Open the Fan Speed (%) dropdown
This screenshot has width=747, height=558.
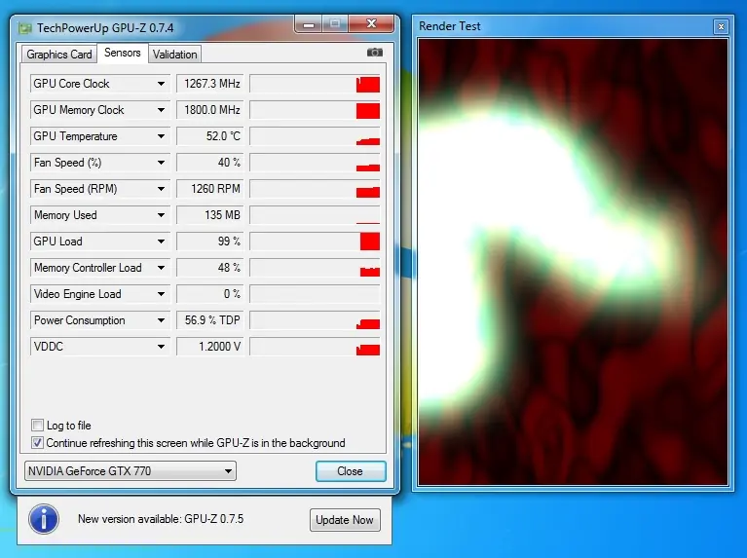(x=161, y=163)
